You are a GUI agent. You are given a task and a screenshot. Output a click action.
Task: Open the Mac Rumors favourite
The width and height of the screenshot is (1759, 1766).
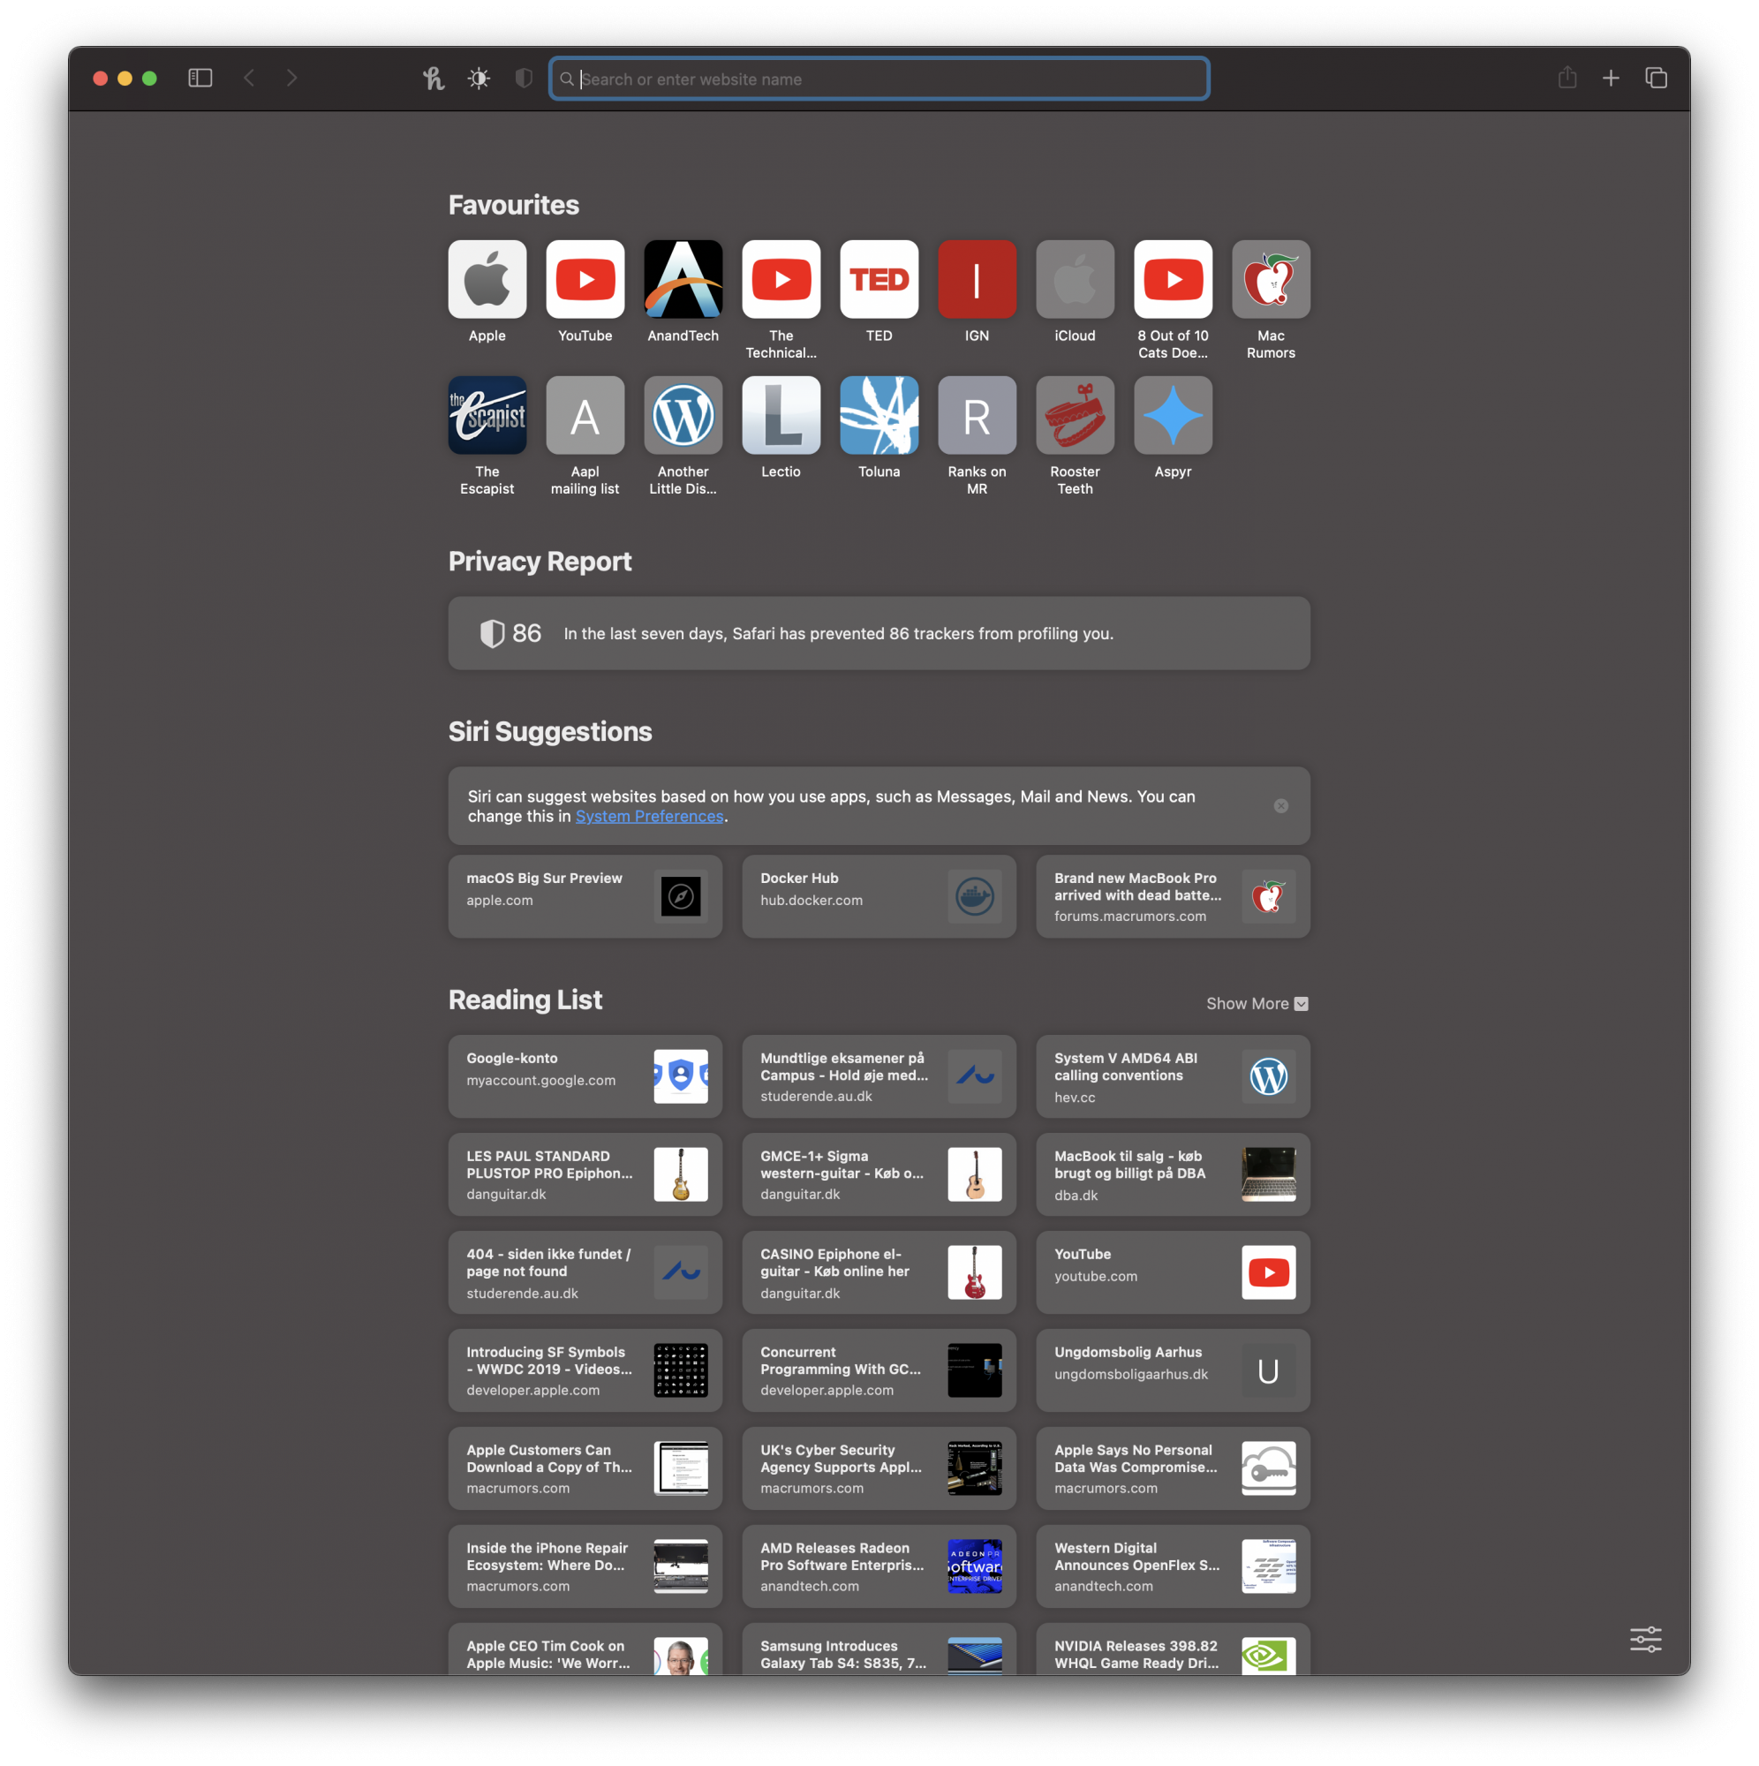coord(1271,280)
